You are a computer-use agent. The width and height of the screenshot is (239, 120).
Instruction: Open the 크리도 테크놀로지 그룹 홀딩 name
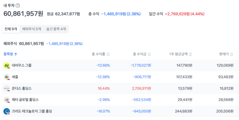pyautogui.click(x=32, y=111)
